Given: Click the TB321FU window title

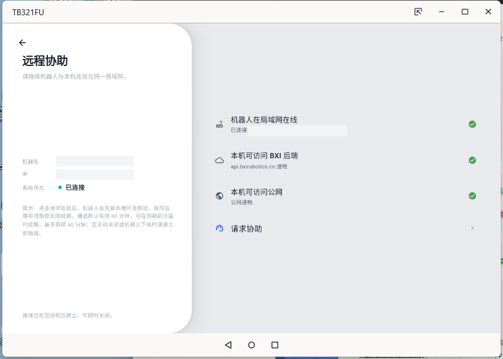Looking at the screenshot, I should [28, 12].
